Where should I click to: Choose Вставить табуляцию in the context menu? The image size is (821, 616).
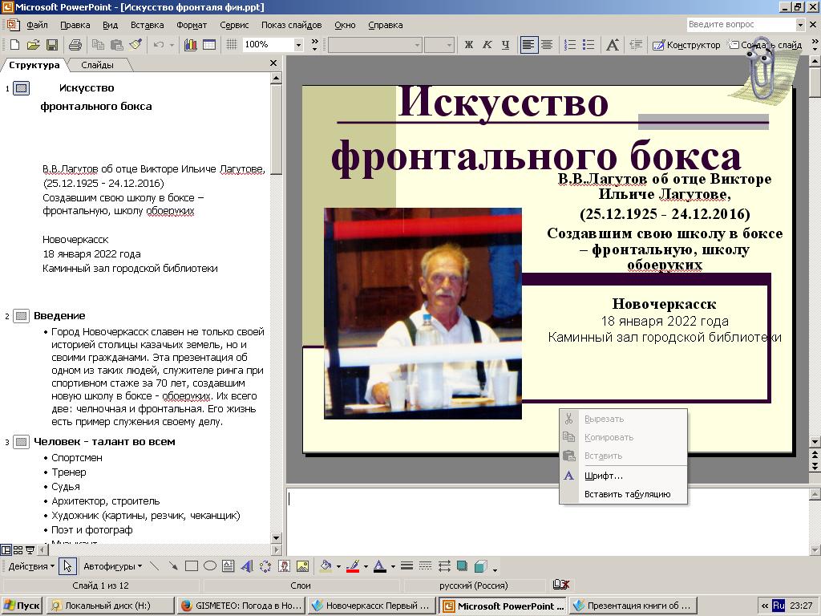coord(623,494)
